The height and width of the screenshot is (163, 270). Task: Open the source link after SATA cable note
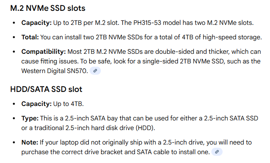217,152
